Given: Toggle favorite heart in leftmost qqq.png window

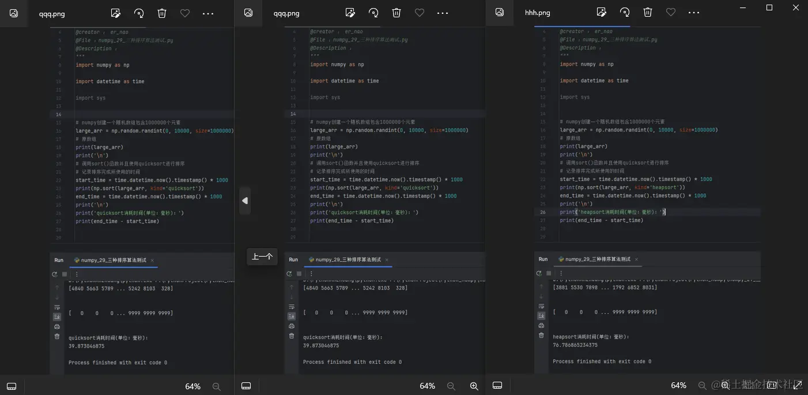Looking at the screenshot, I should (185, 13).
